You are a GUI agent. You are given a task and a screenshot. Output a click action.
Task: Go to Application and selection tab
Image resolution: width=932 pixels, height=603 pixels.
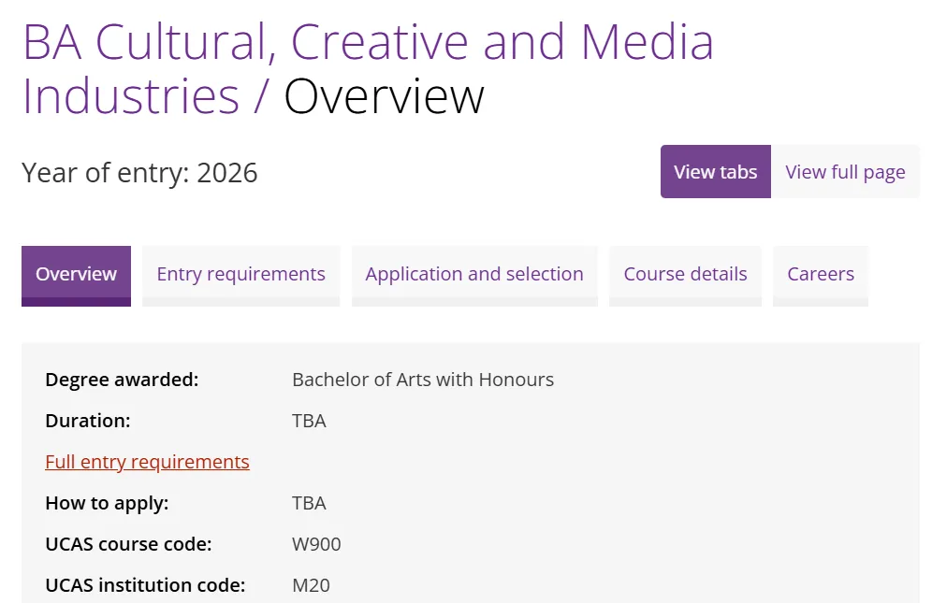tap(473, 275)
